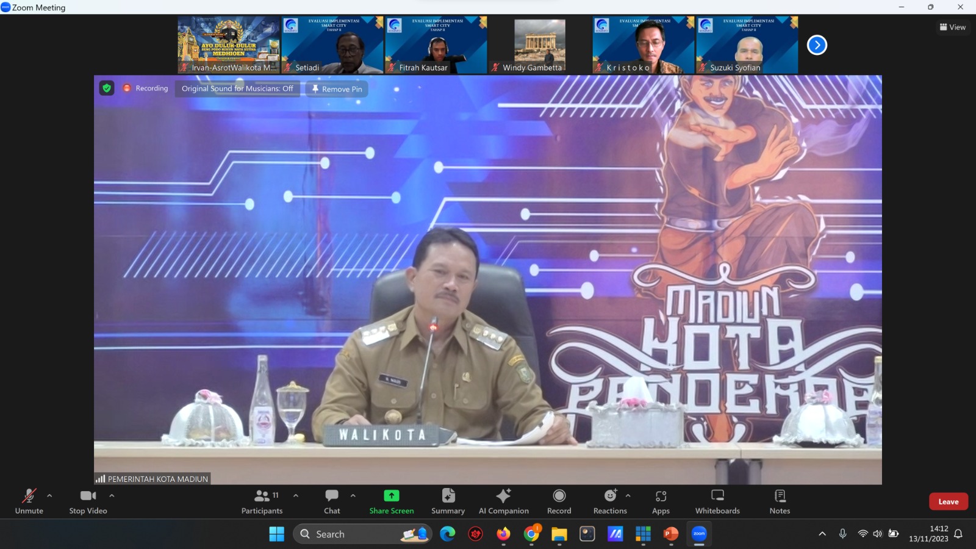Unmute the microphone
Viewport: 976px width, 549px height.
click(29, 501)
